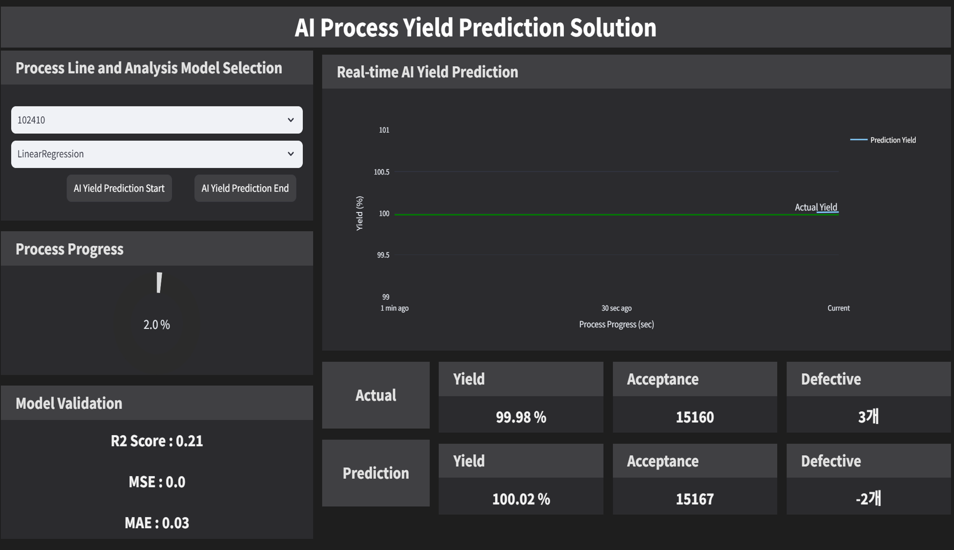
Task: Select the Actual row label tile
Action: point(375,395)
